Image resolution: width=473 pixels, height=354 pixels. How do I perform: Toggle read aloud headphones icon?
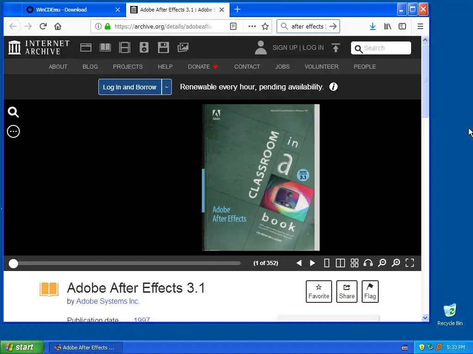(368, 263)
